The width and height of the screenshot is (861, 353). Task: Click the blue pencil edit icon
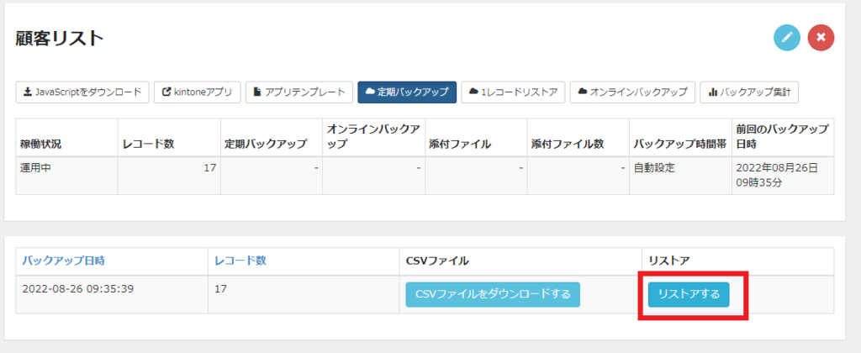click(x=787, y=37)
